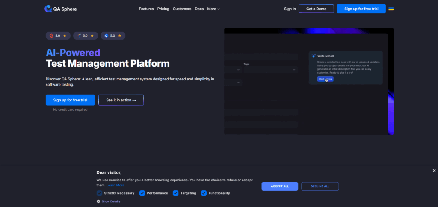Open the dropdown left of Tags
The width and height of the screenshot is (438, 207).
233,70
